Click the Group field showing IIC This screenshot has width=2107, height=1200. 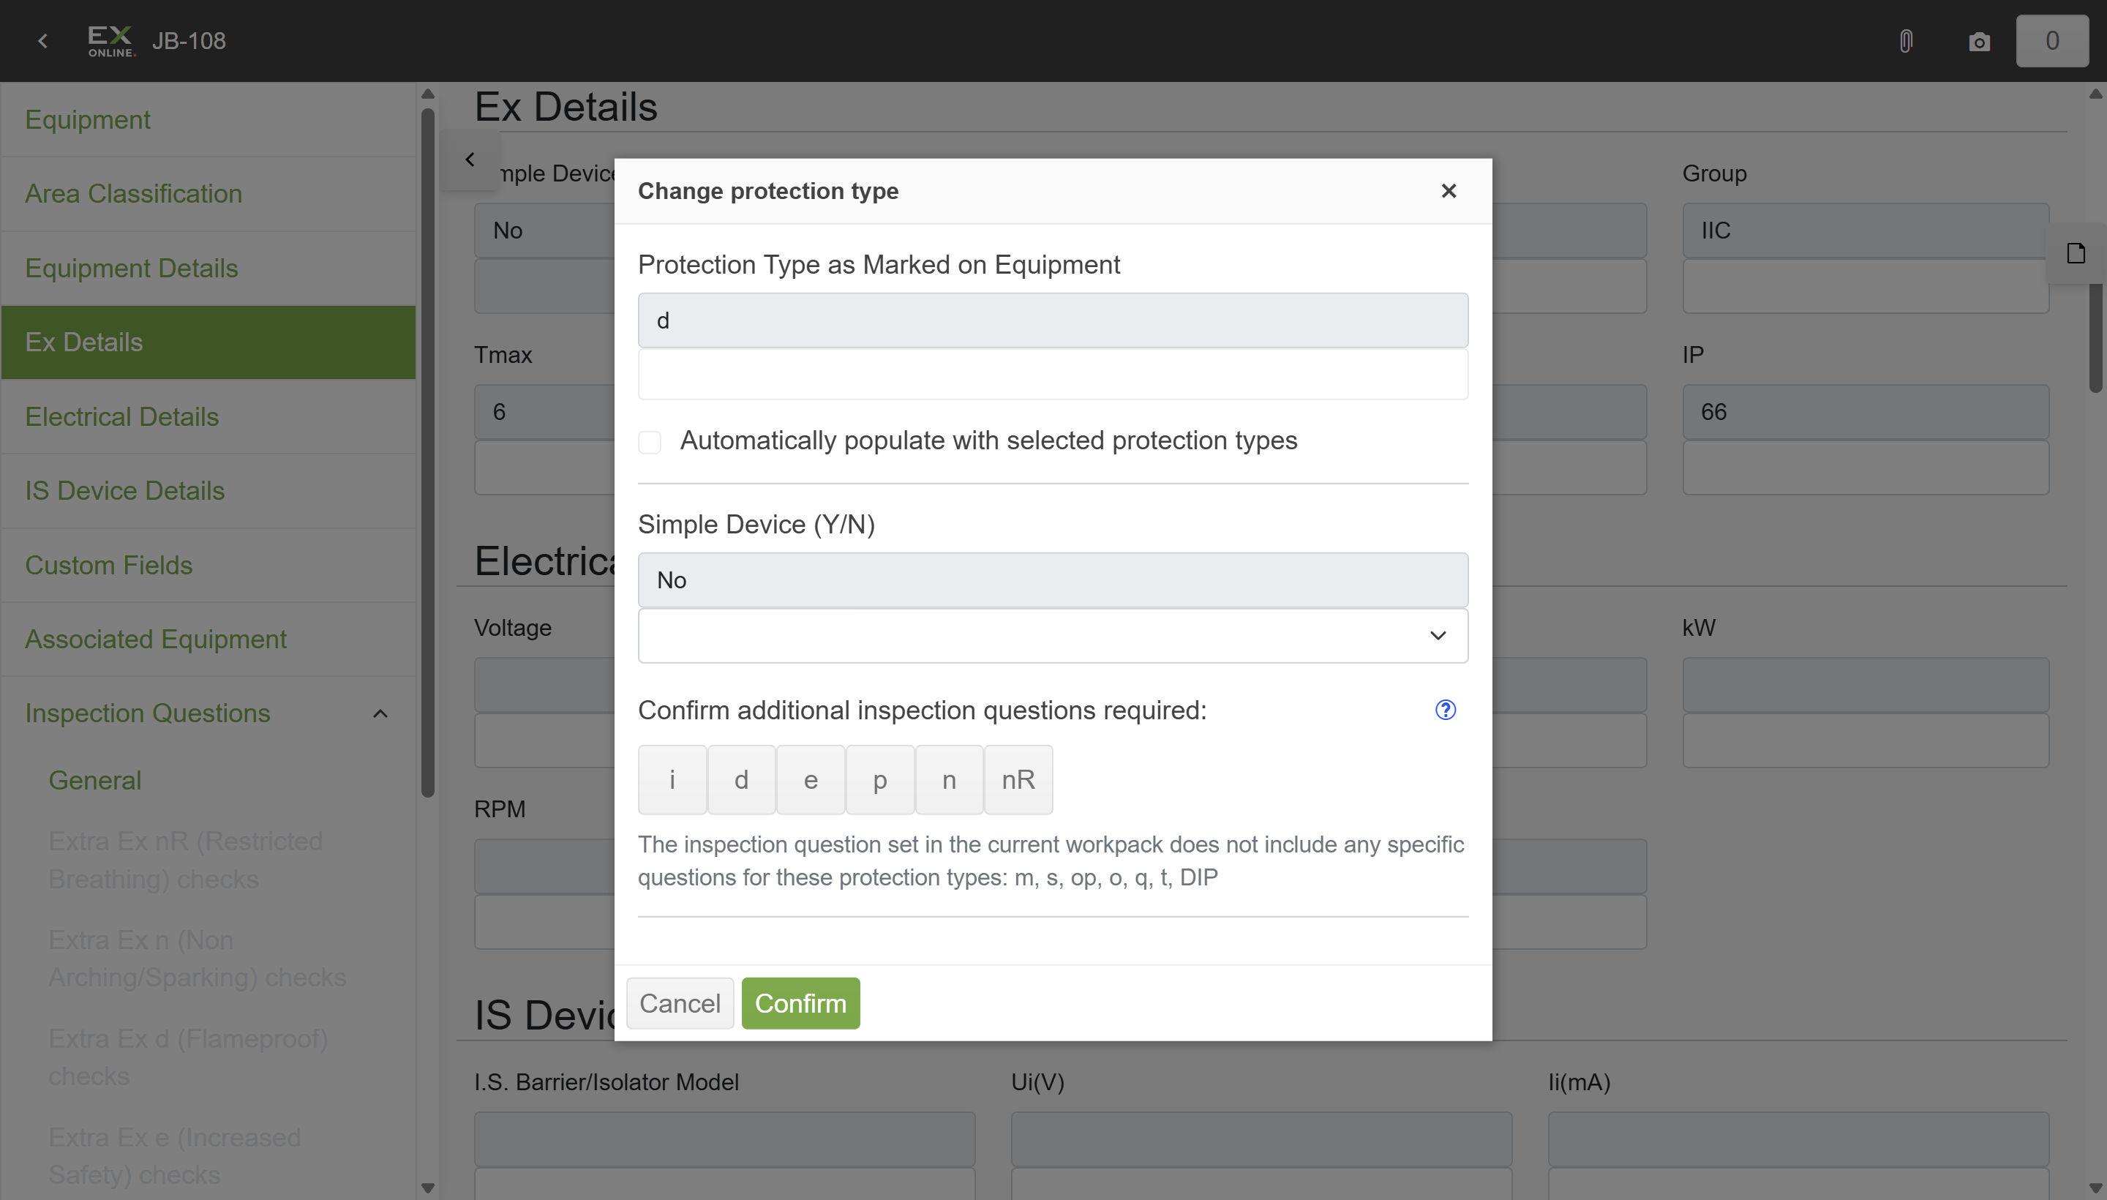(x=1866, y=230)
